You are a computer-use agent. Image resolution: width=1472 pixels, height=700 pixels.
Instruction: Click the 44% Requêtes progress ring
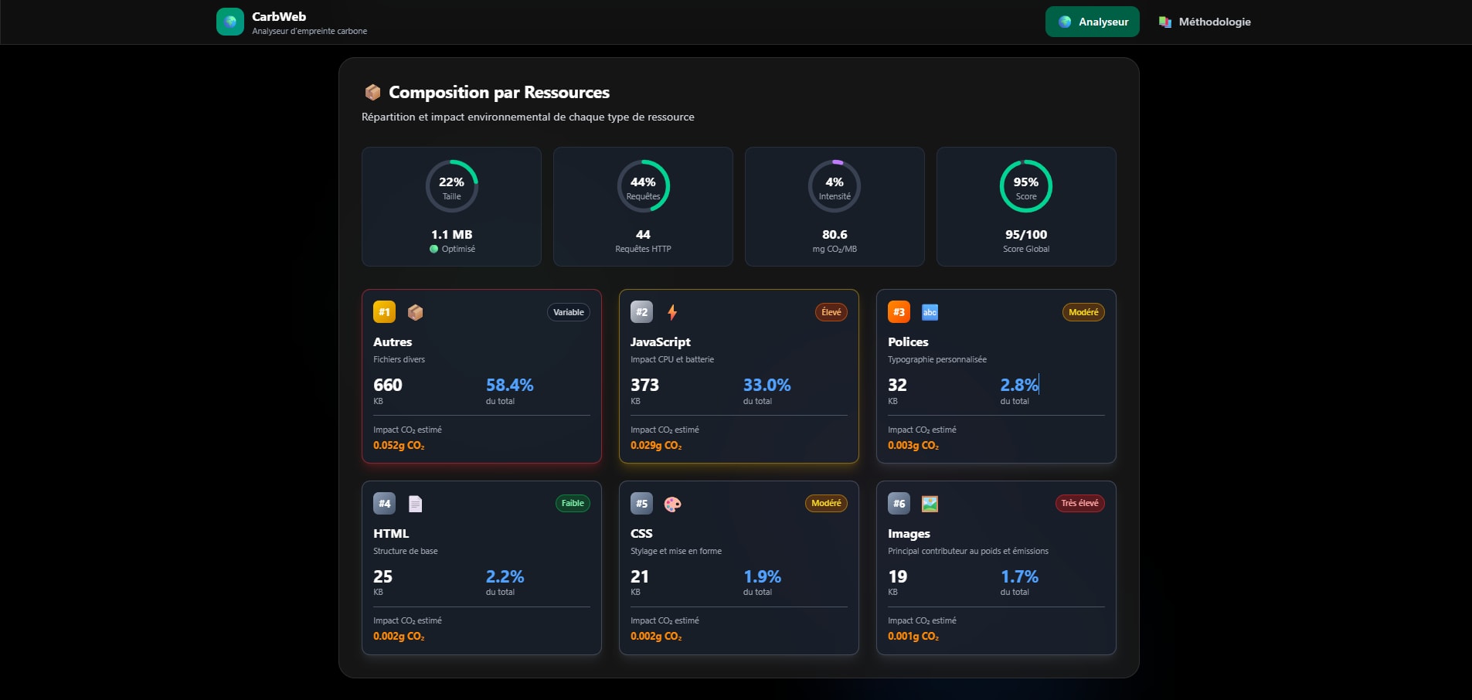[x=643, y=186]
